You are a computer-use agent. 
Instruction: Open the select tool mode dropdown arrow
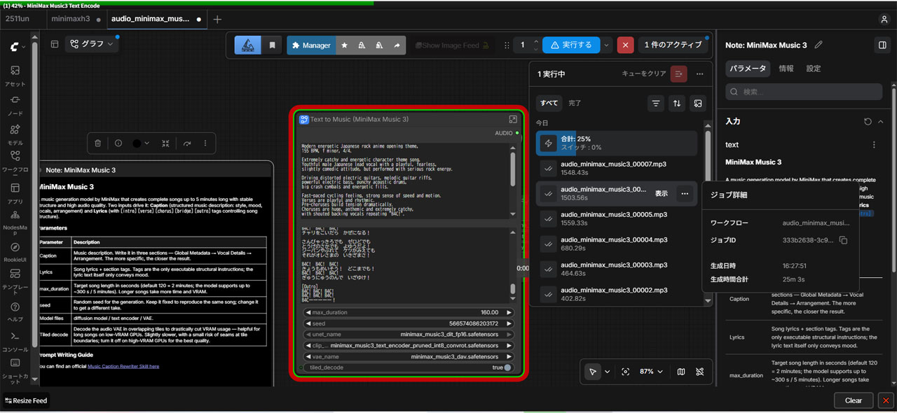tap(608, 372)
